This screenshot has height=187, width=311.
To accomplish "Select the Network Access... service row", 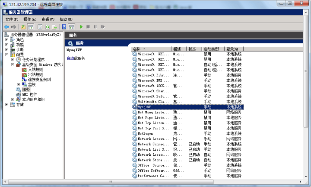I will click(x=187, y=139).
